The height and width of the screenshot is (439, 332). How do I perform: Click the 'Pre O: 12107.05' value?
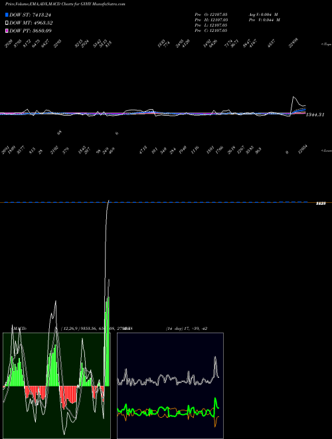point(211,15)
